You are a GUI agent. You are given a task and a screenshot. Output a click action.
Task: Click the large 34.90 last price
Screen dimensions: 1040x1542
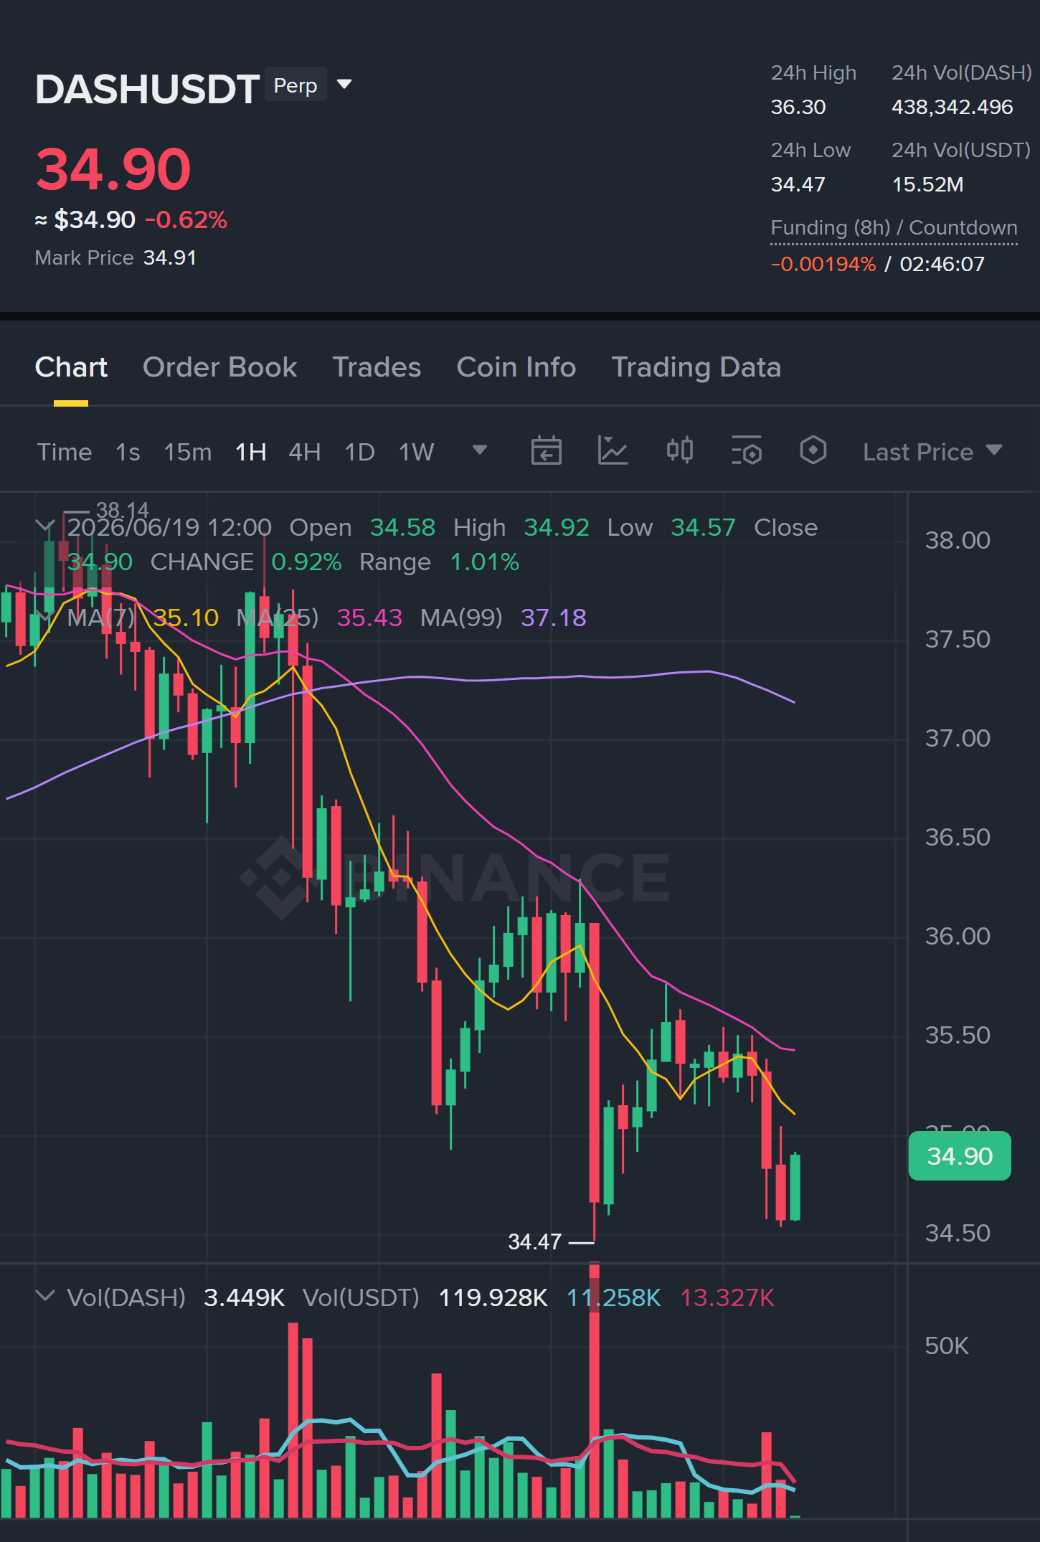pyautogui.click(x=113, y=169)
